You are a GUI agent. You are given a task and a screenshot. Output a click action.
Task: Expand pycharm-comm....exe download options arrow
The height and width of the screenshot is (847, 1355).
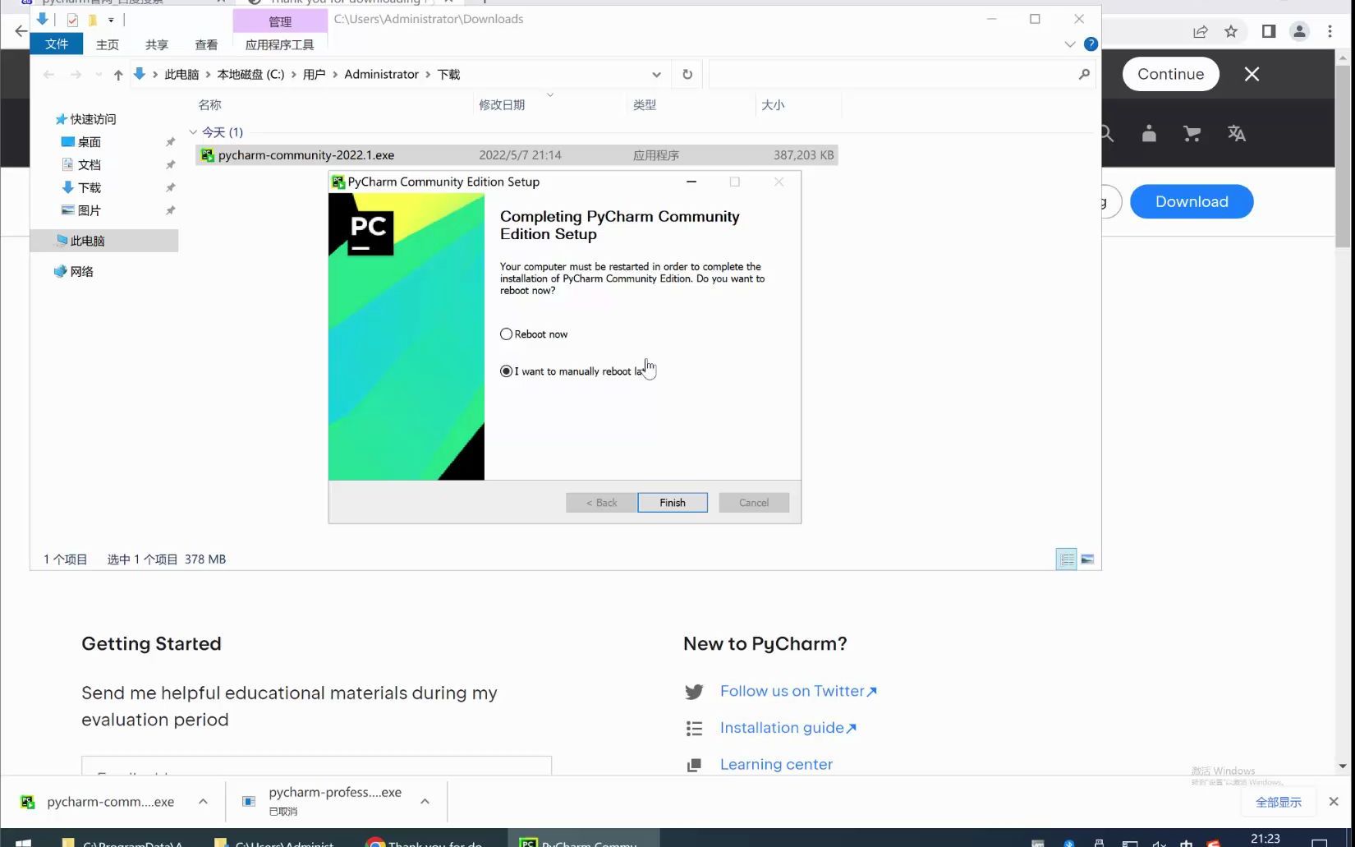(x=203, y=802)
